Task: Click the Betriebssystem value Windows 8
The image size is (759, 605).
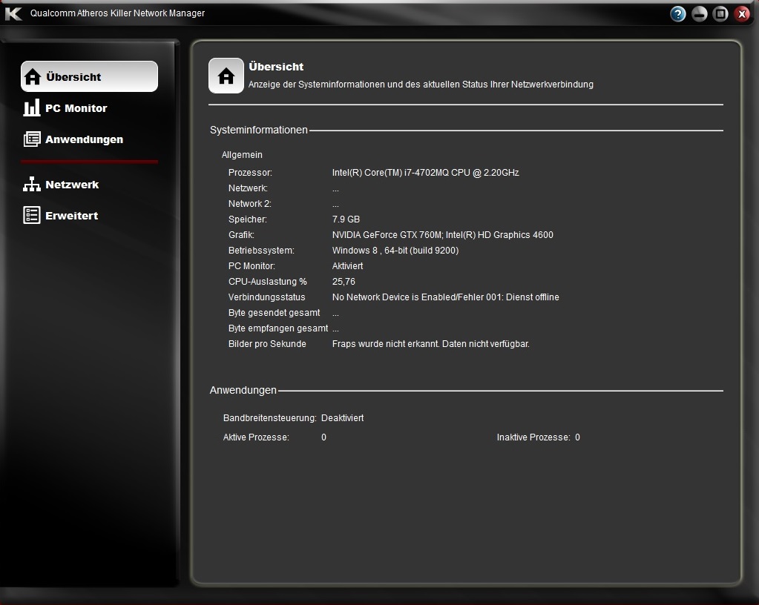Action: (395, 251)
